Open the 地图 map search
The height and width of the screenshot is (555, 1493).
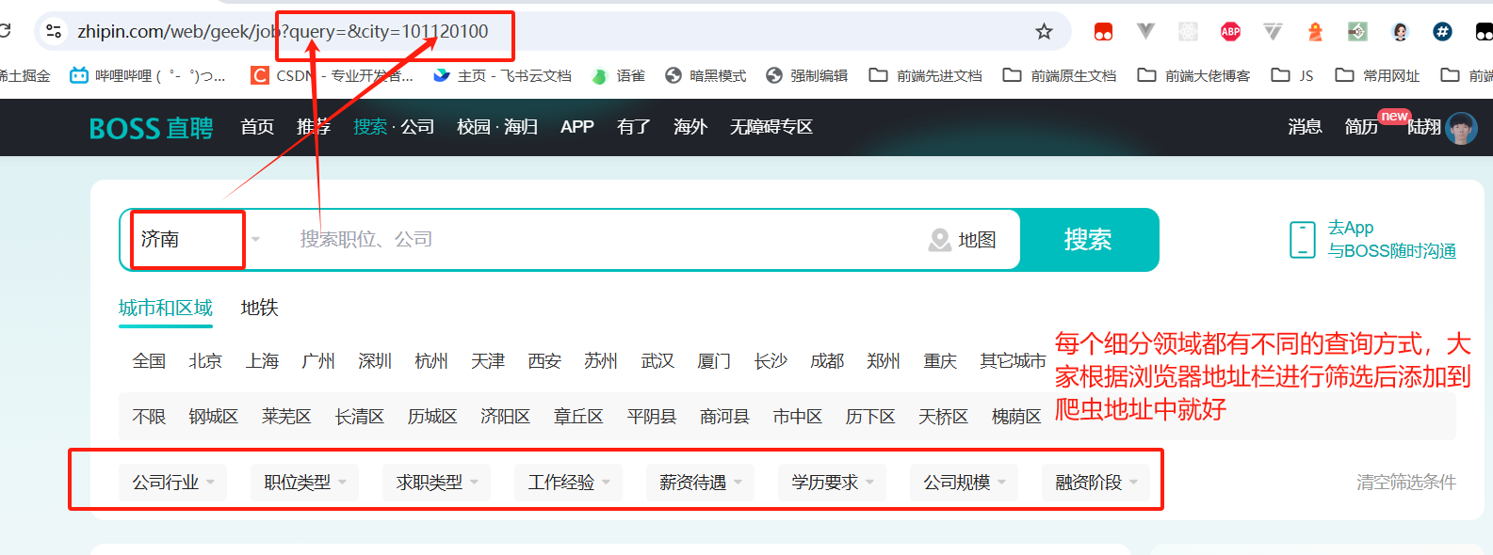(x=963, y=240)
